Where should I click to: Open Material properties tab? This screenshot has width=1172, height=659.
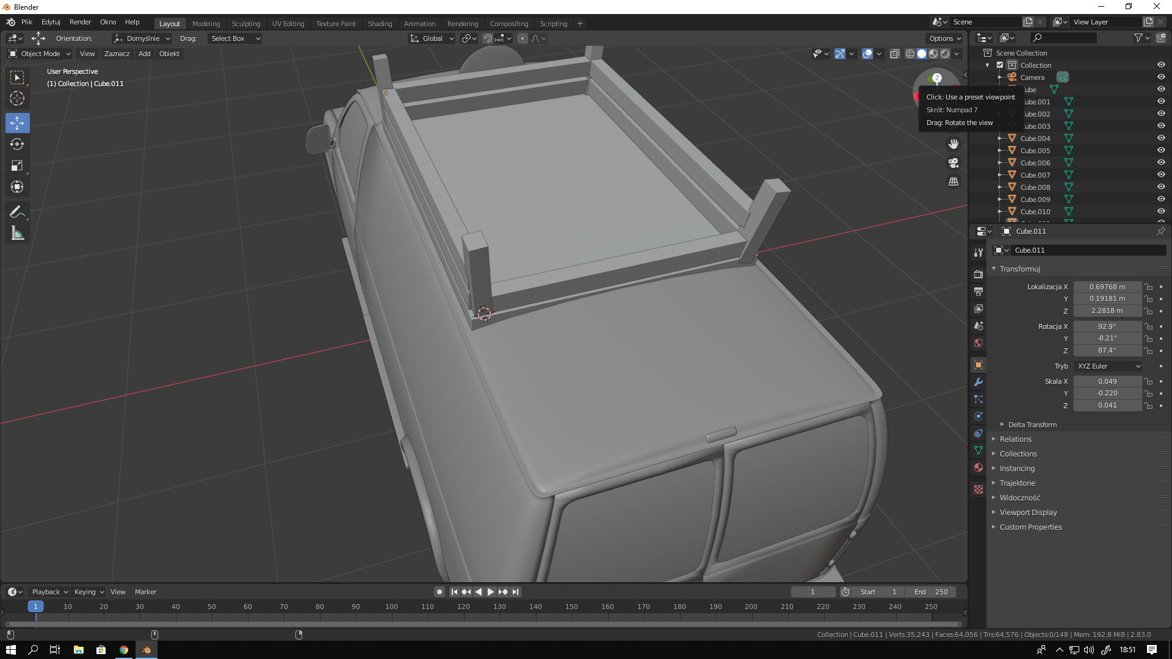978,467
